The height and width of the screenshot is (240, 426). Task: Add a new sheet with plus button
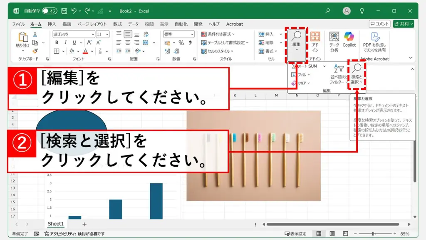(x=84, y=224)
